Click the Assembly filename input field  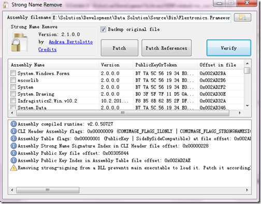(141, 18)
